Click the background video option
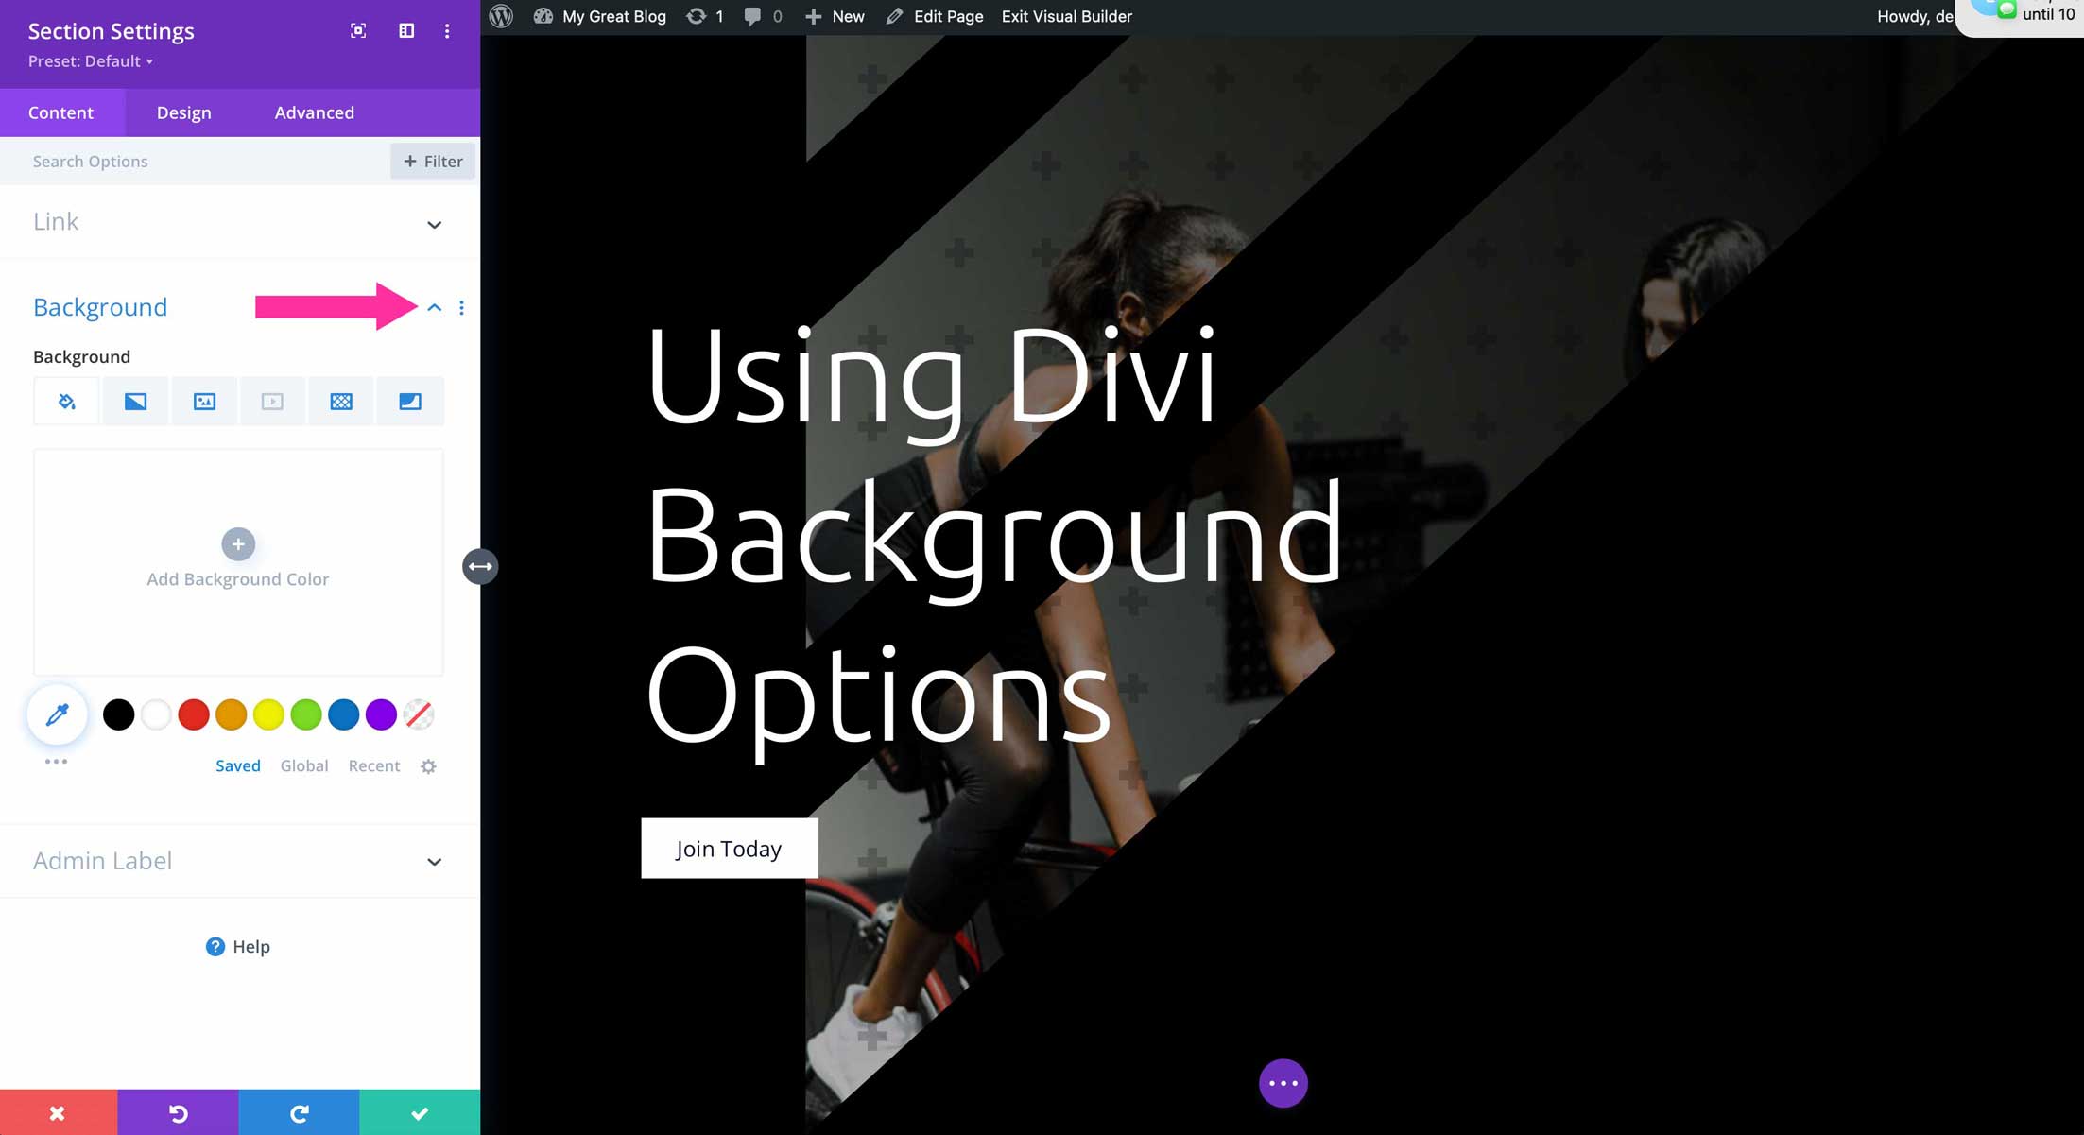Viewport: 2084px width, 1135px height. 272,401
